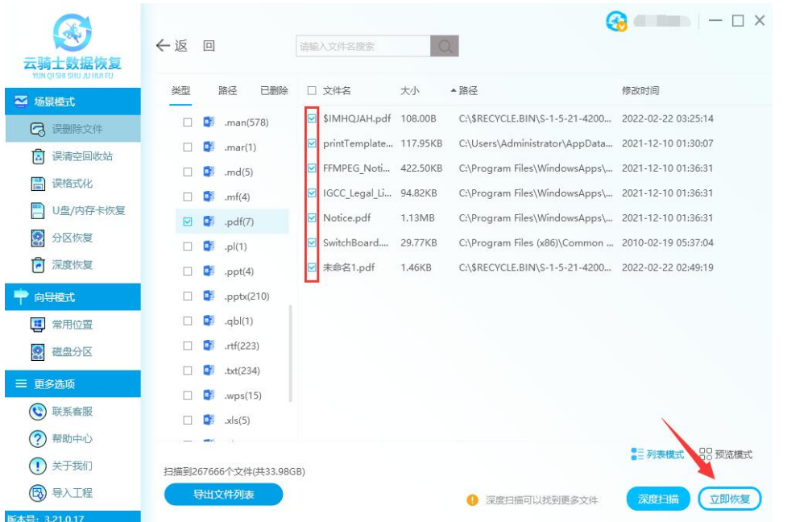
Task: Click the 立即恢复 button
Action: 729,499
